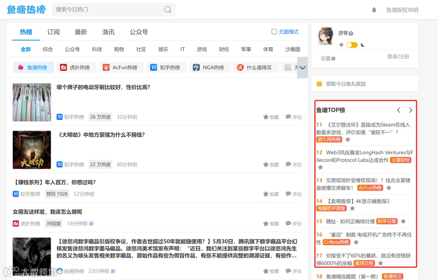Switch to the 订阅 tab
The image size is (438, 280).
pyautogui.click(x=54, y=32)
